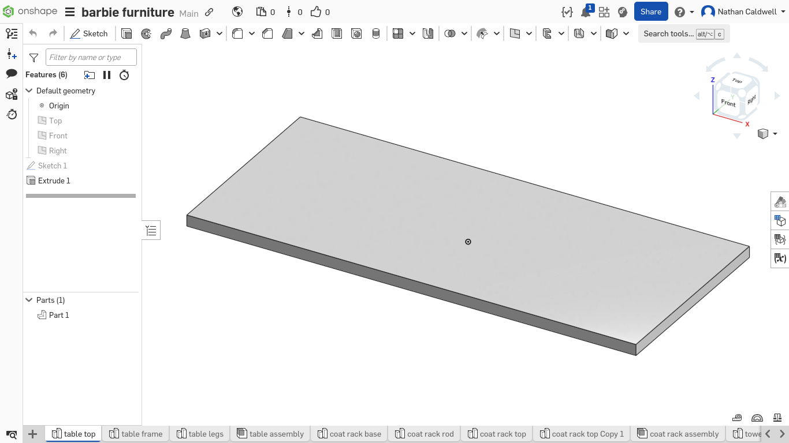Viewport: 789px width, 443px height.
Task: Switch to the coat rack assembly tab
Action: pyautogui.click(x=678, y=434)
